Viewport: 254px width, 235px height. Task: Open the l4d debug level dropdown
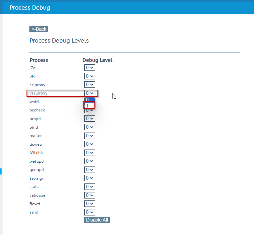tap(89, 76)
